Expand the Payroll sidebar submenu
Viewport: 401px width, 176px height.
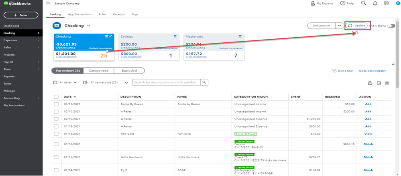pos(38,62)
